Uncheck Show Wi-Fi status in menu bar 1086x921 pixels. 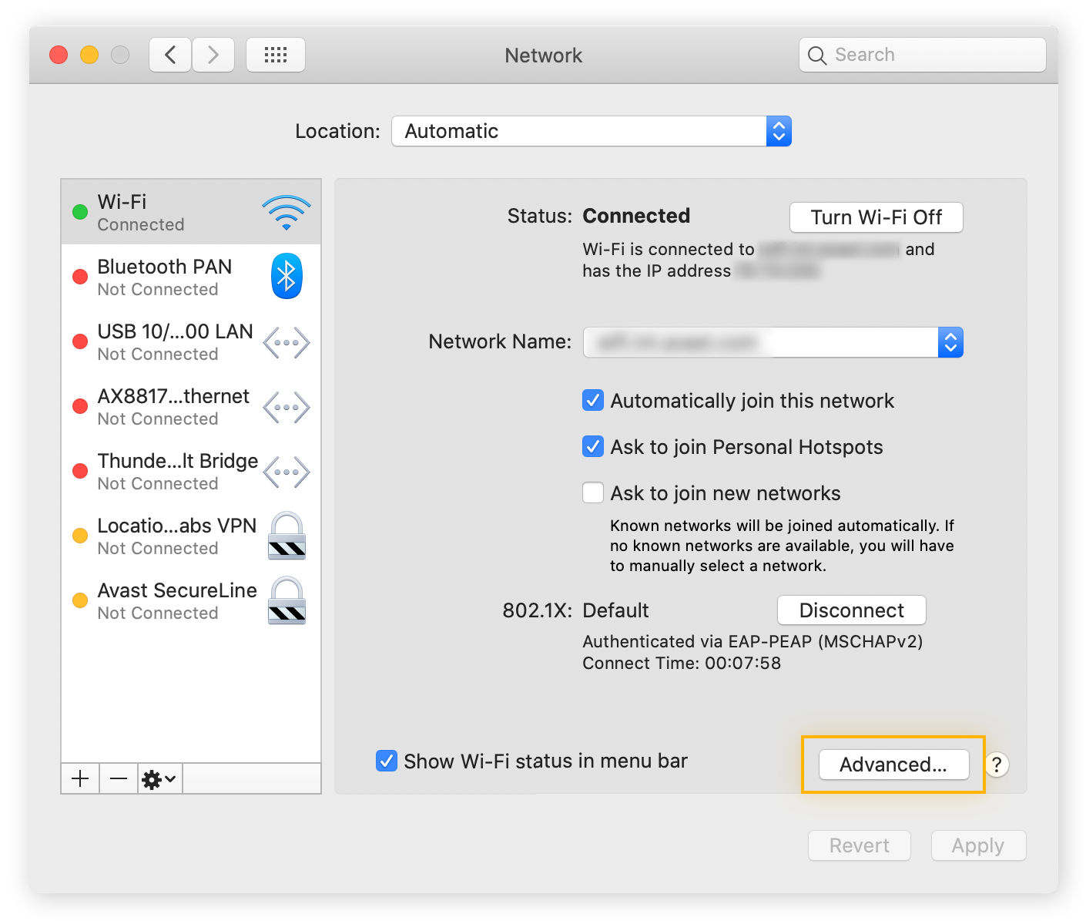(x=387, y=761)
